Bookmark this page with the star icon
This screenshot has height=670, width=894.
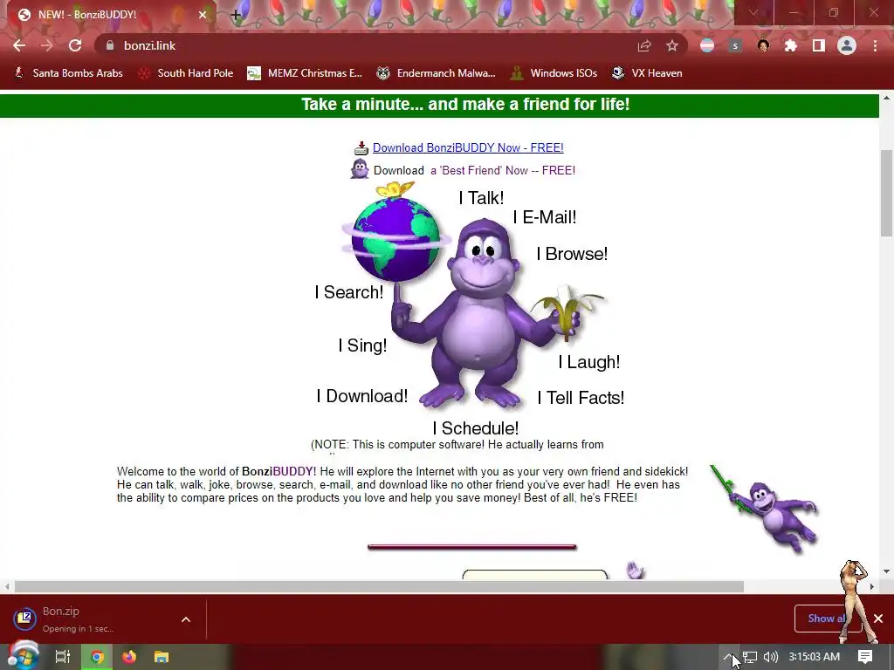click(x=672, y=45)
